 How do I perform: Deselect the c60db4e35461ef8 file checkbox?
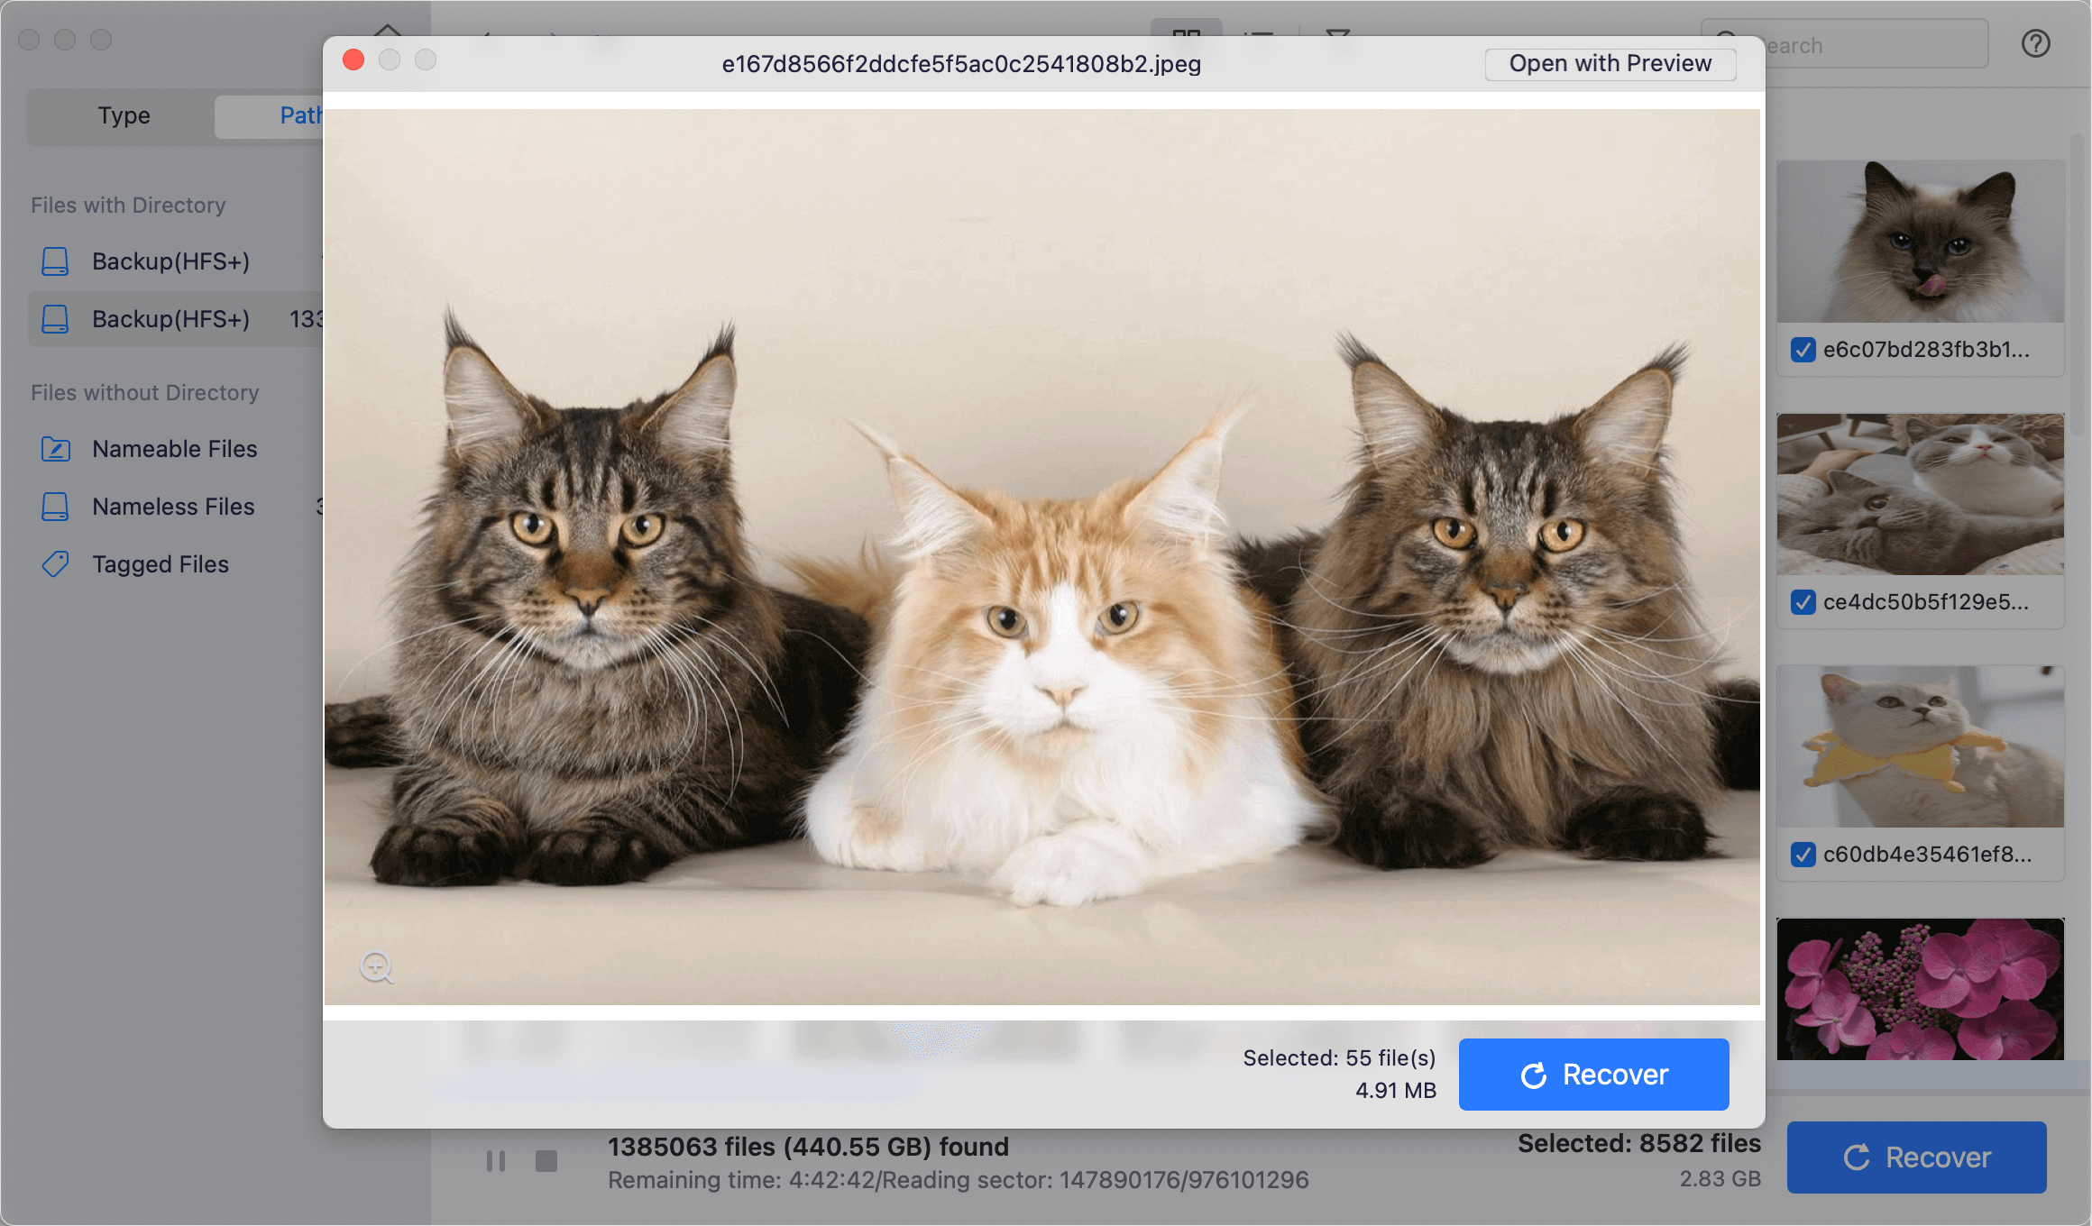click(1803, 855)
